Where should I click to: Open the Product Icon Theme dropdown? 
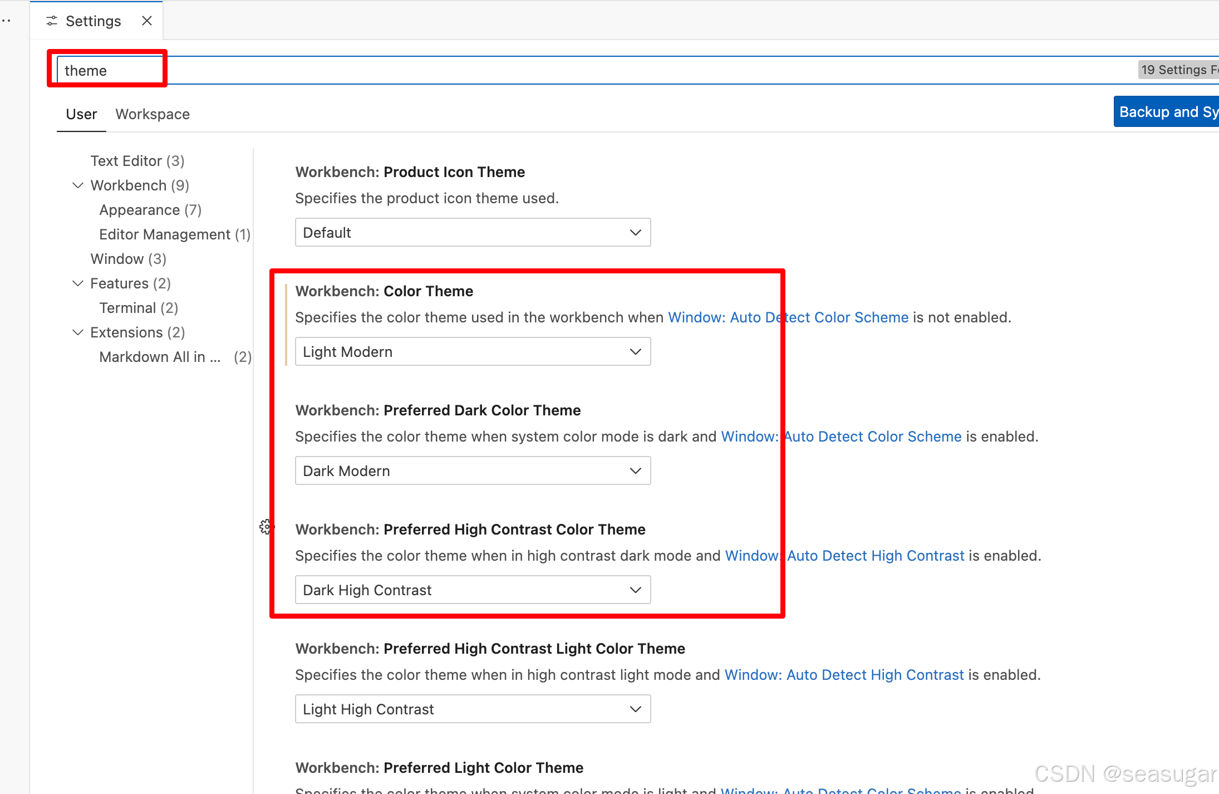tap(472, 232)
